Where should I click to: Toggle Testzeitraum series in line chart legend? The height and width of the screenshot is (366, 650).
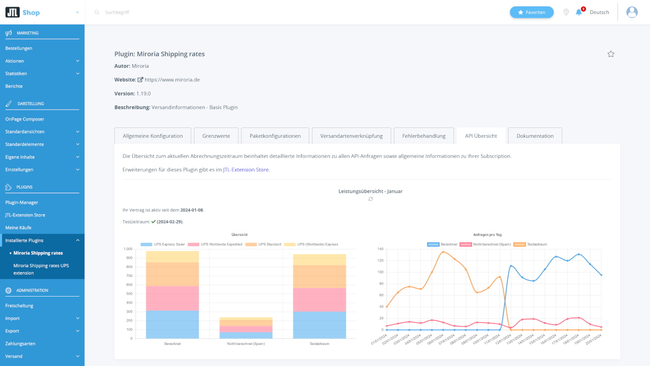(519, 244)
